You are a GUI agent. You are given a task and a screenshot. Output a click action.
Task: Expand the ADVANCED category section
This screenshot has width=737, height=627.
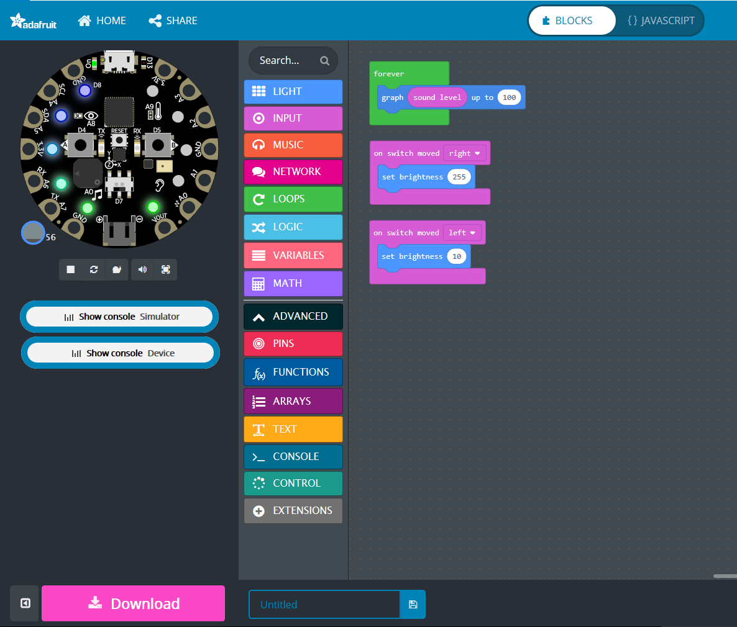pos(293,316)
